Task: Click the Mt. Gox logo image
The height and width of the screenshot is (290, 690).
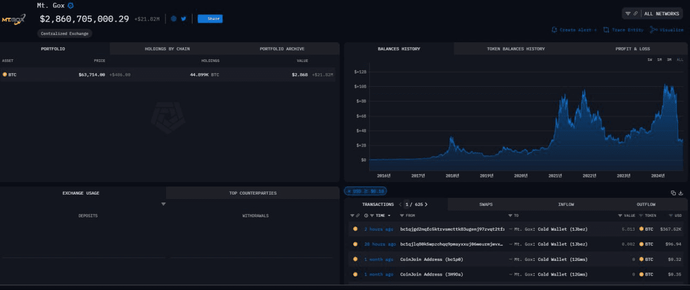Action: [13, 19]
